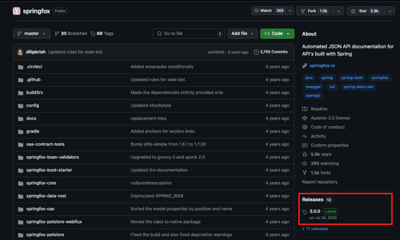Open commit 'Upgraded to groovy 3 and spock 2.0'

coord(167,157)
